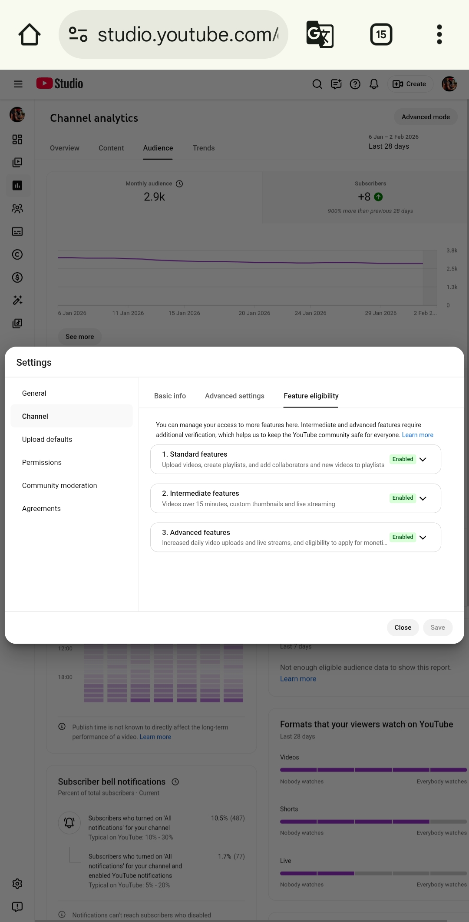
Task: Switch to the Basic info tab
Action: (x=170, y=396)
